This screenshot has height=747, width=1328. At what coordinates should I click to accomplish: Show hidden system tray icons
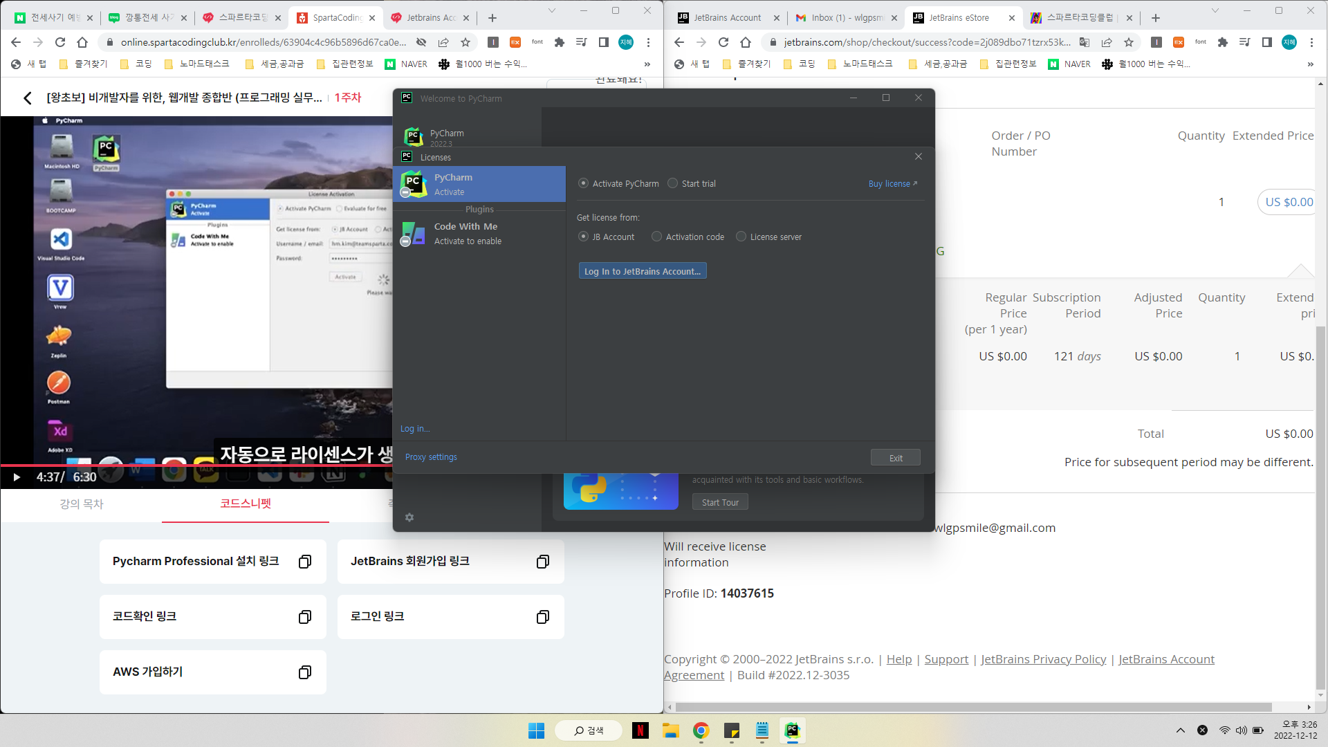[1181, 730]
